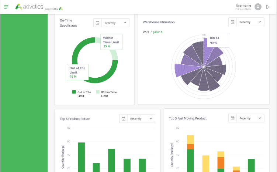Click the logout icon
277x172 pixels.
point(268,7)
